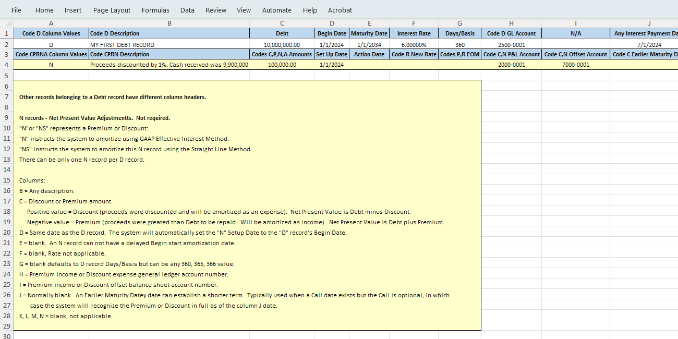Select the 'Begin Date' header cell
Screen dimensions: 678x339
(x=332, y=33)
